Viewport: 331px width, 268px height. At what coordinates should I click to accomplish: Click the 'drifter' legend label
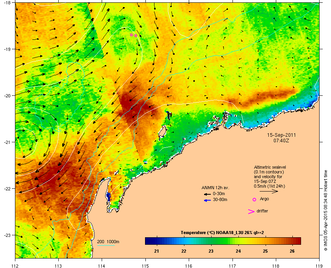point(262,211)
